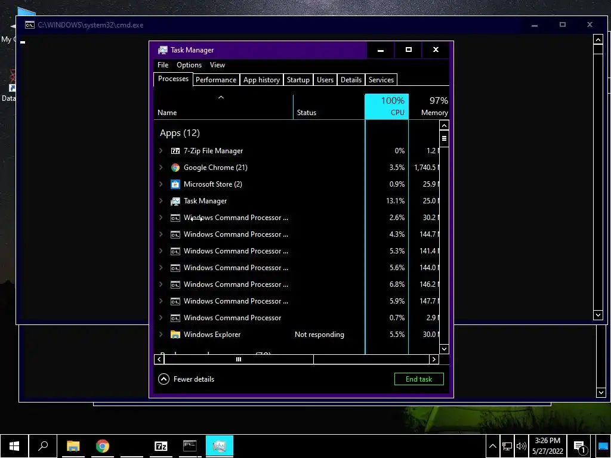Click the 7-Zip File Manager process icon
The height and width of the screenshot is (458, 611).
point(175,151)
